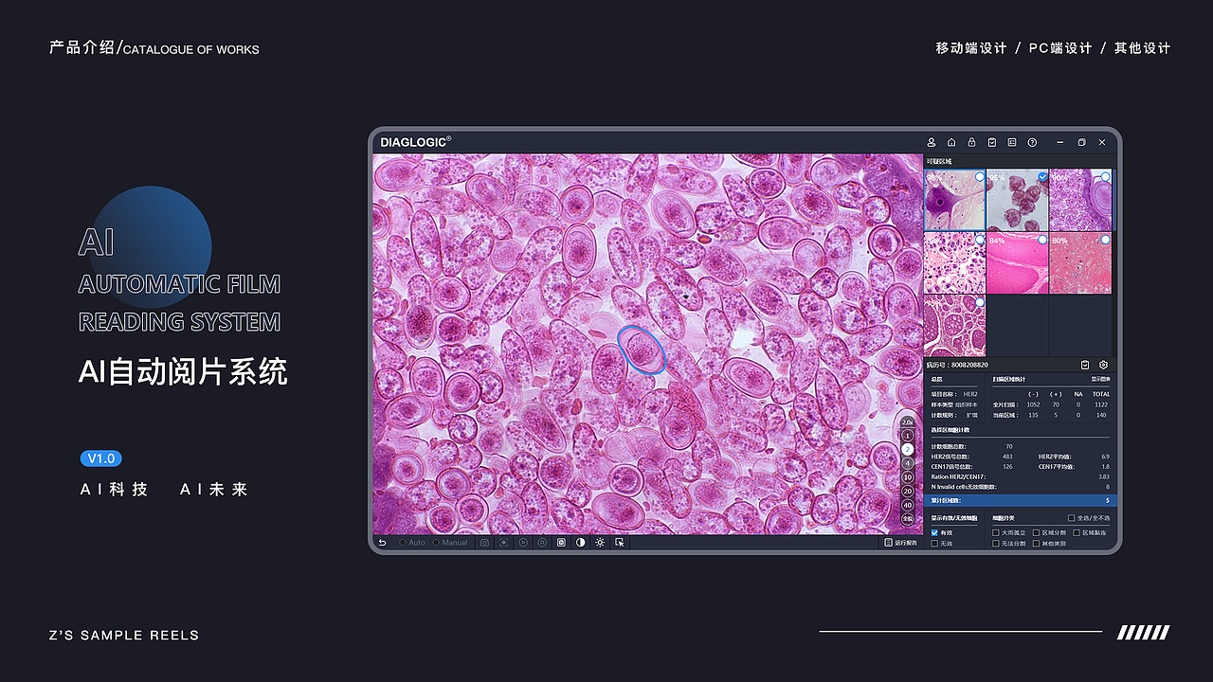Click the Ration HER2/CEN17 value 3.83
This screenshot has width=1213, height=682.
coord(1103,476)
